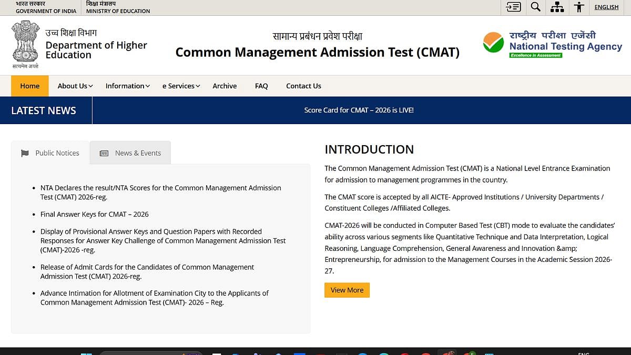Expand the Information dropdown
631x355 pixels.
coord(126,86)
